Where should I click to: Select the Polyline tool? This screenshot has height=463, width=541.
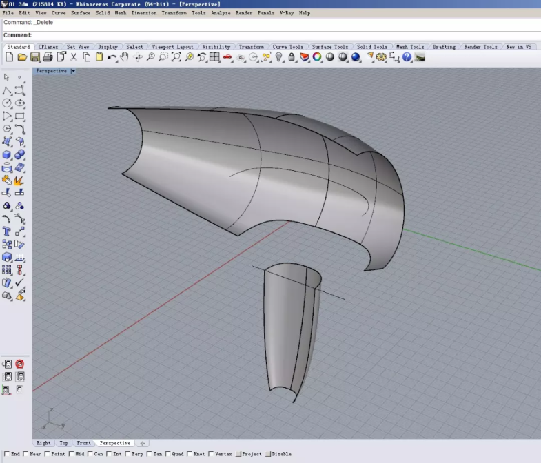[x=7, y=91]
